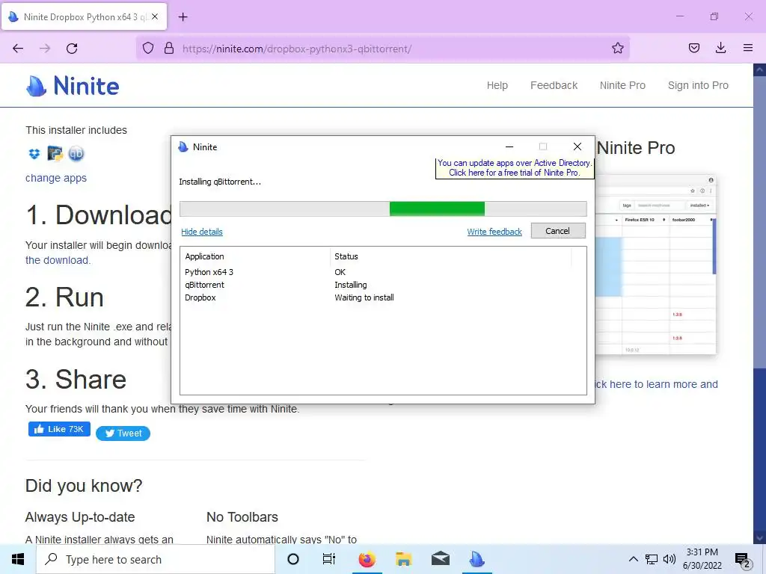Viewport: 766px width, 574px height.
Task: Click the taskbar search box
Action: pyautogui.click(x=156, y=559)
